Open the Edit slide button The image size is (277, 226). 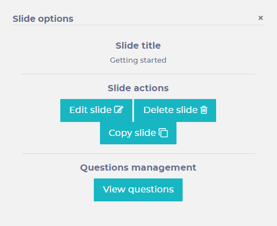[96, 110]
